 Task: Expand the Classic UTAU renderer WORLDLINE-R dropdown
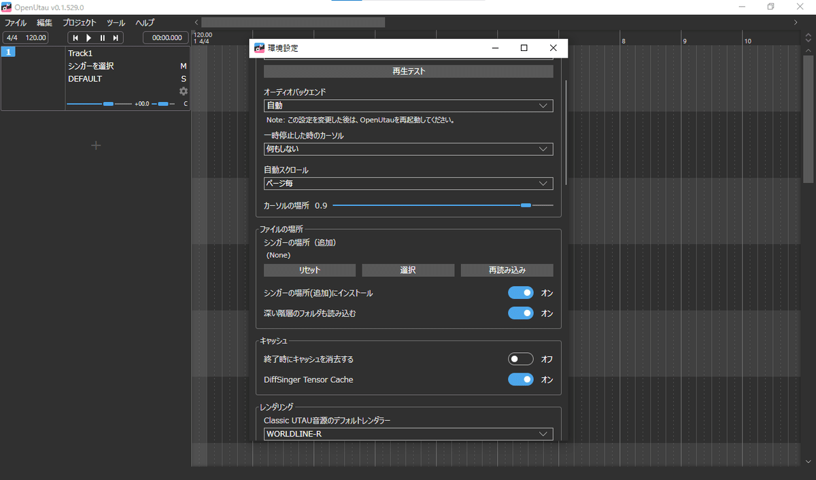[408, 434]
